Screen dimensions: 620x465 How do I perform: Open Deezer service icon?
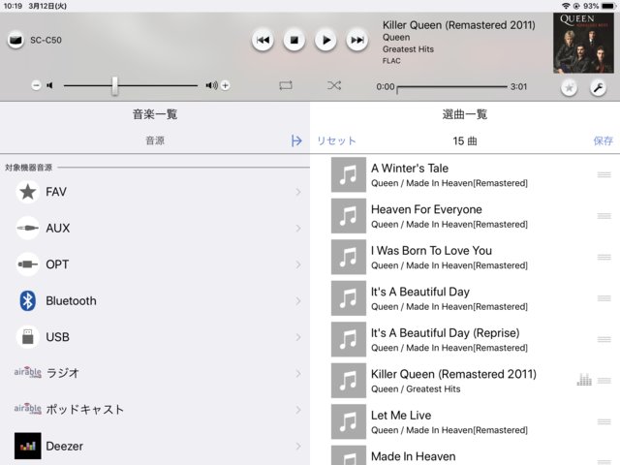click(28, 446)
